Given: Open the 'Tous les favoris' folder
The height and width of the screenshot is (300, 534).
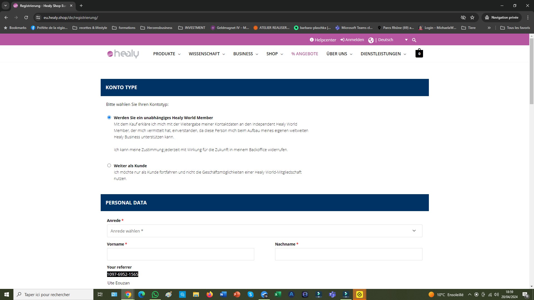Looking at the screenshot, I should (515, 28).
